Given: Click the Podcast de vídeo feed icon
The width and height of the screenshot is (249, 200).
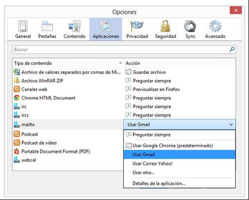Looking at the screenshot, I should [x=16, y=142].
